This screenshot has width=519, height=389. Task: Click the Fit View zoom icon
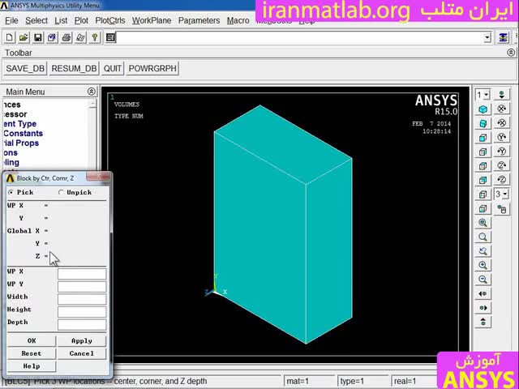[x=483, y=223]
